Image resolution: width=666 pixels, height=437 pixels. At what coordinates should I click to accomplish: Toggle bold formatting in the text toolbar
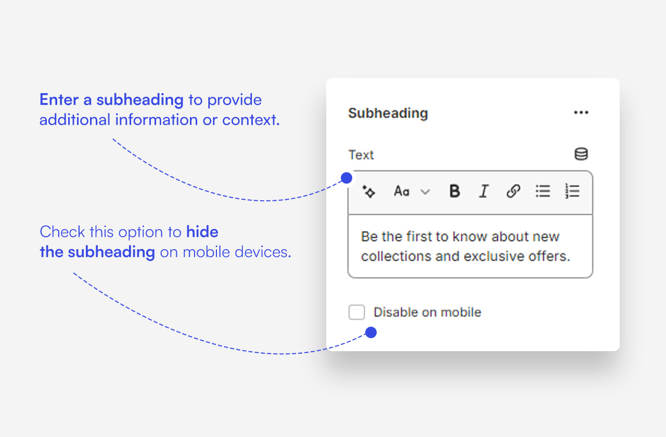[455, 191]
